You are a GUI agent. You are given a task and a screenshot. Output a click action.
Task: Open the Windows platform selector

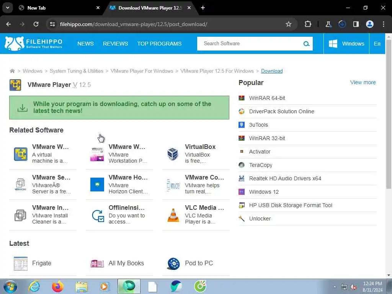click(346, 44)
